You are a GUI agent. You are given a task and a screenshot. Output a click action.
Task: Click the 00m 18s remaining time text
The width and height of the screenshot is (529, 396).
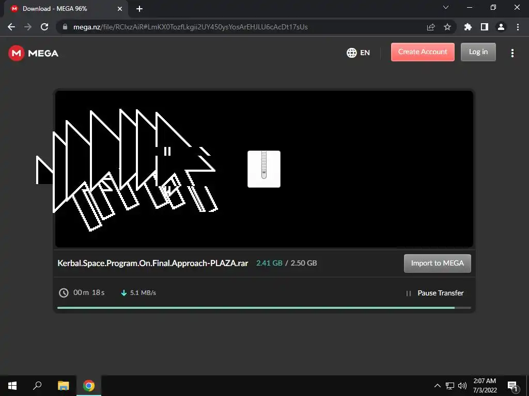click(89, 292)
